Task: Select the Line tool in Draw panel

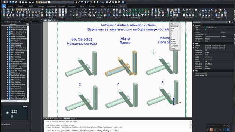Action: [x=71, y=10]
